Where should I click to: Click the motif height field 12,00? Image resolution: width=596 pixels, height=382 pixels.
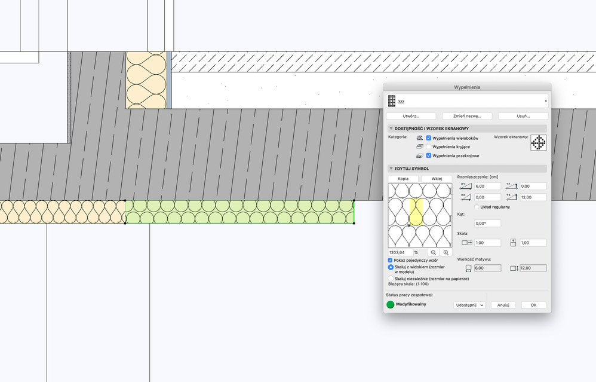click(533, 268)
